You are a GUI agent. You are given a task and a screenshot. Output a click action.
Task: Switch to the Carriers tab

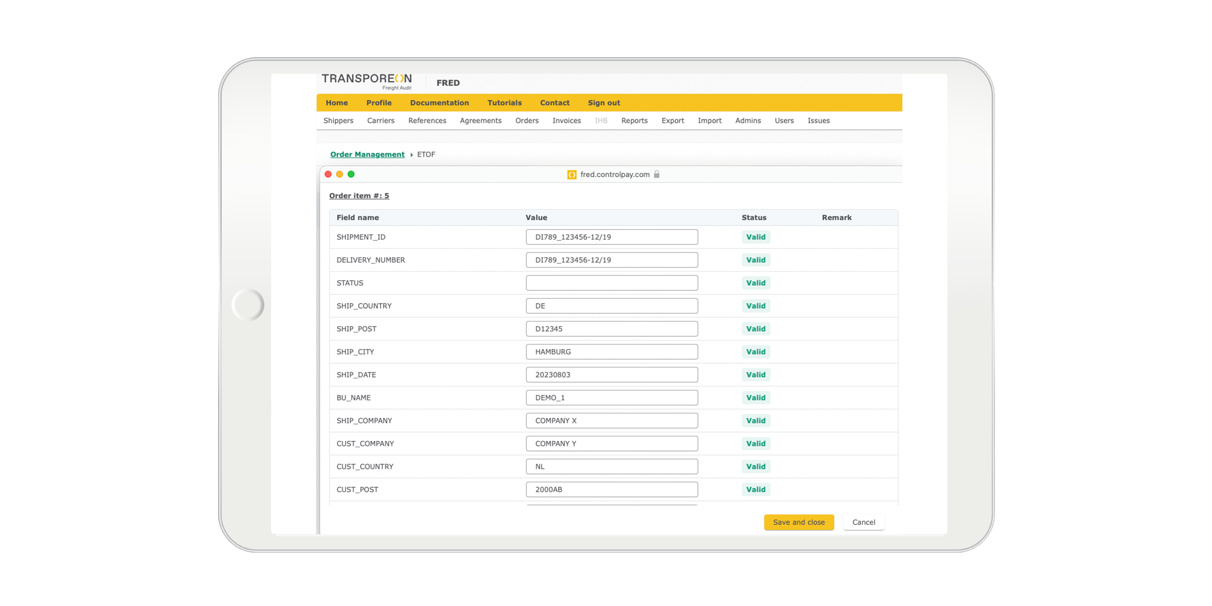381,120
